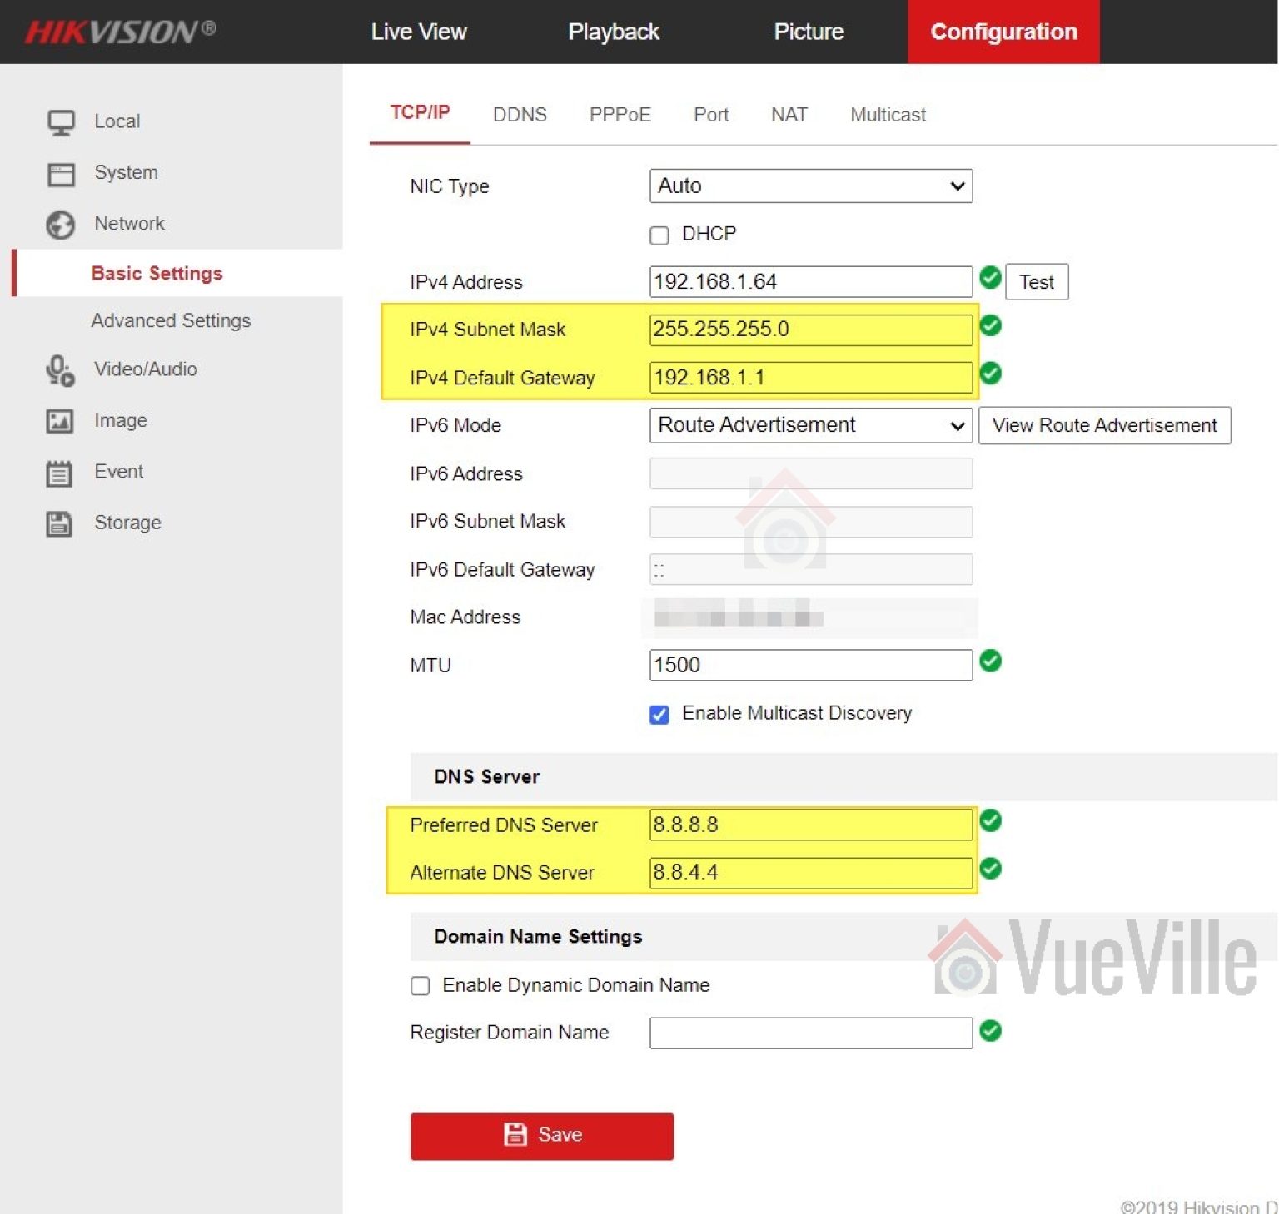Open System settings via its sidebar icon

[x=60, y=172]
